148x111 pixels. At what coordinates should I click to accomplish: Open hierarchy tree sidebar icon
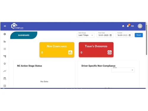pyautogui.click(x=5, y=56)
